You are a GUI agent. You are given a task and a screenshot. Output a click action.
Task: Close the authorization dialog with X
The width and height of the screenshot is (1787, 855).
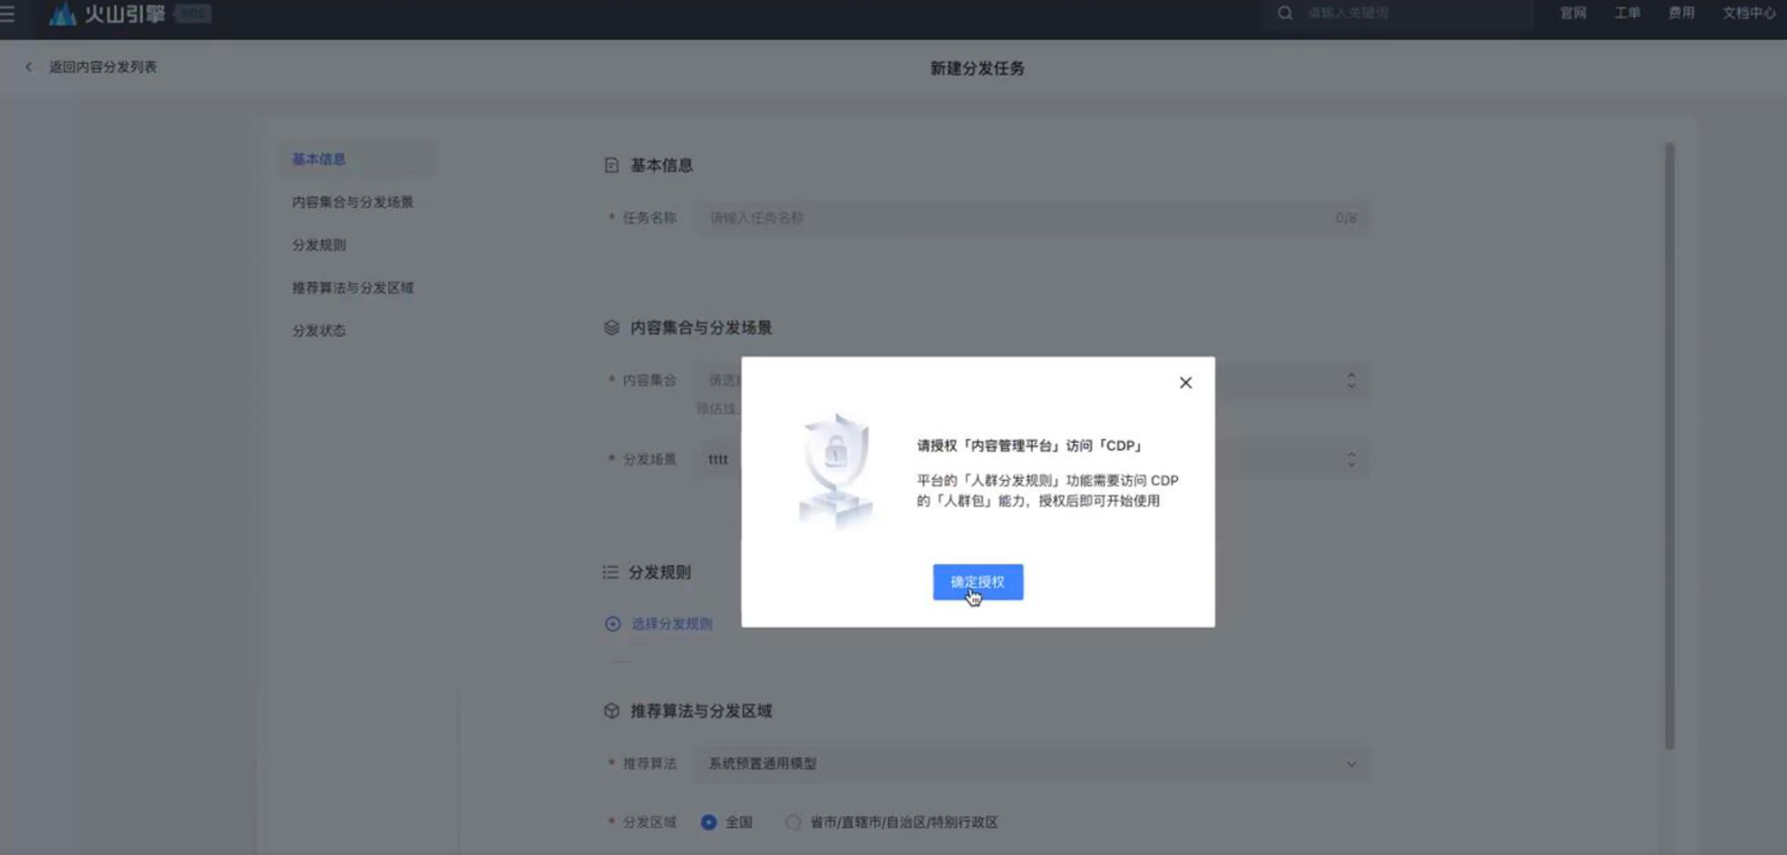pyautogui.click(x=1185, y=383)
